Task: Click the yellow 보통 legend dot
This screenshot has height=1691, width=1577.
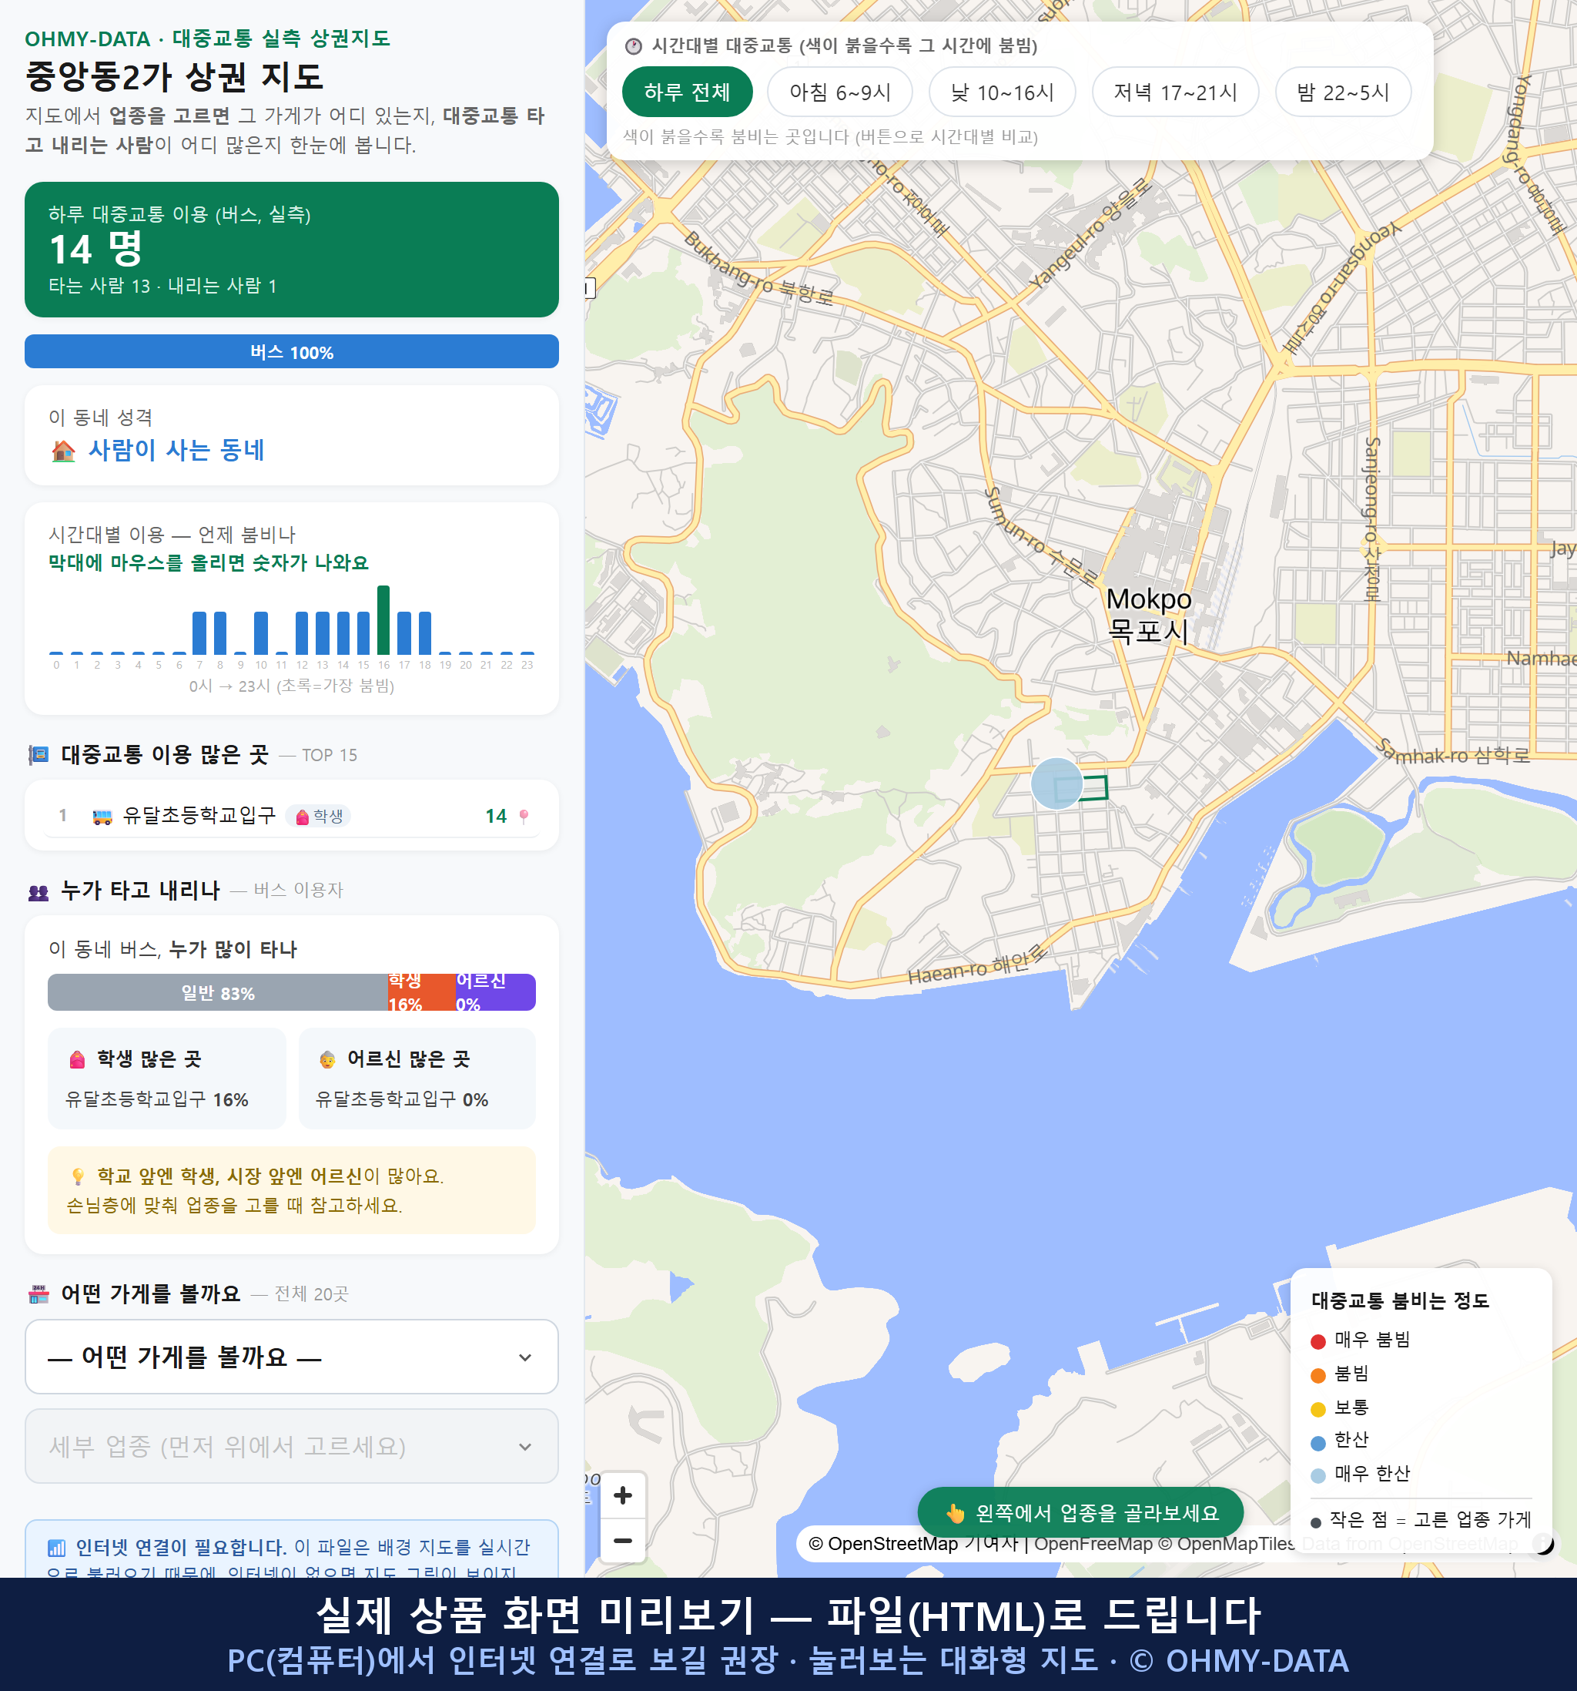Action: pyautogui.click(x=1318, y=1410)
